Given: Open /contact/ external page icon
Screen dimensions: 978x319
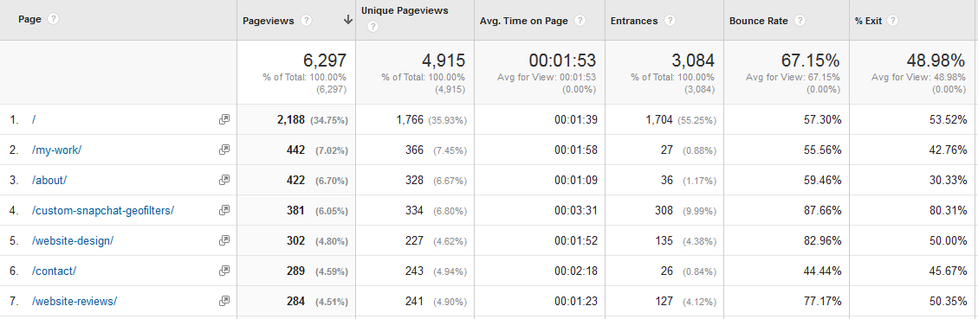Looking at the screenshot, I should pyautogui.click(x=223, y=271).
